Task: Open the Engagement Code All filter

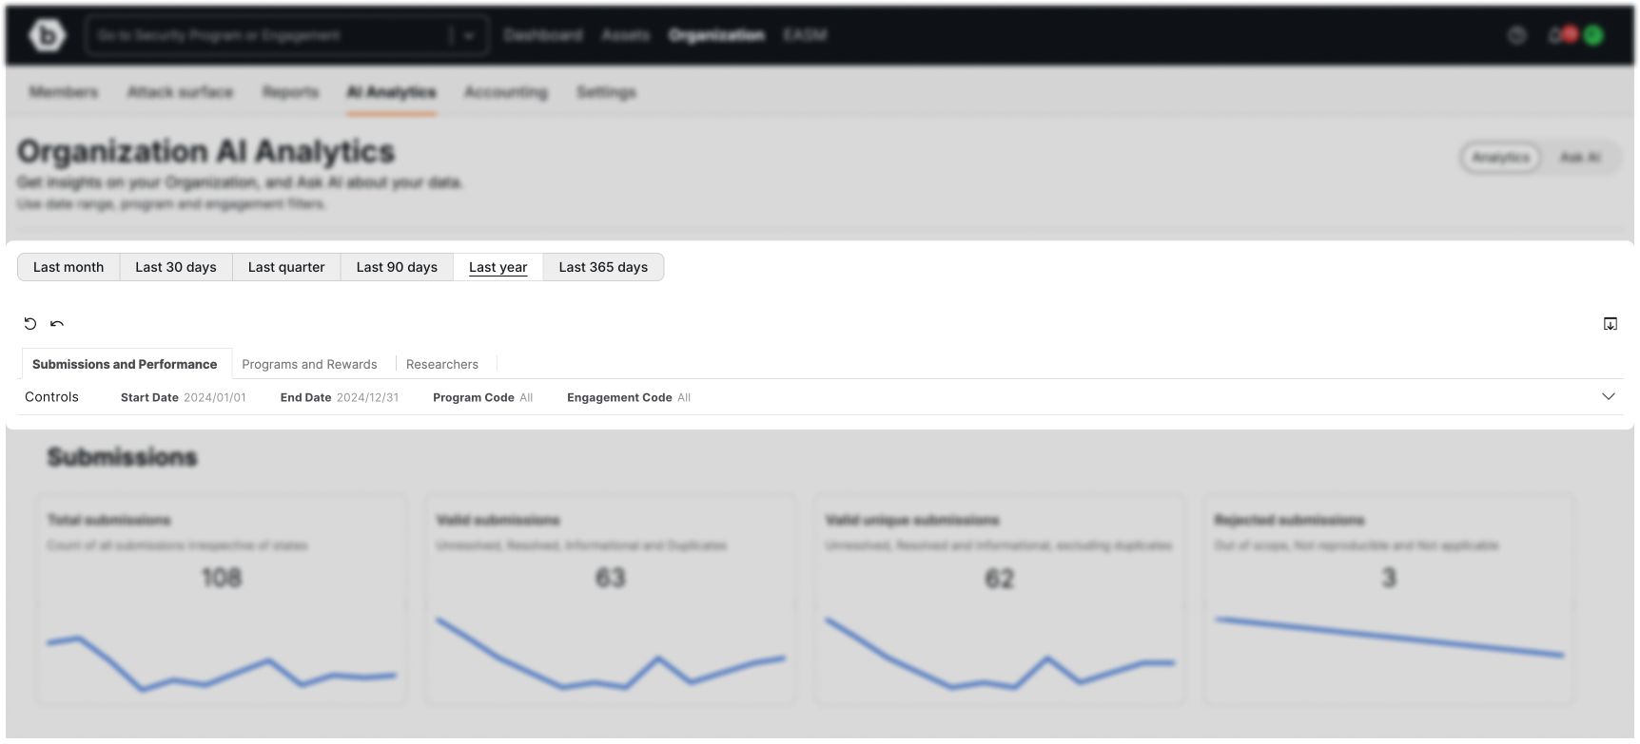Action: (x=629, y=397)
